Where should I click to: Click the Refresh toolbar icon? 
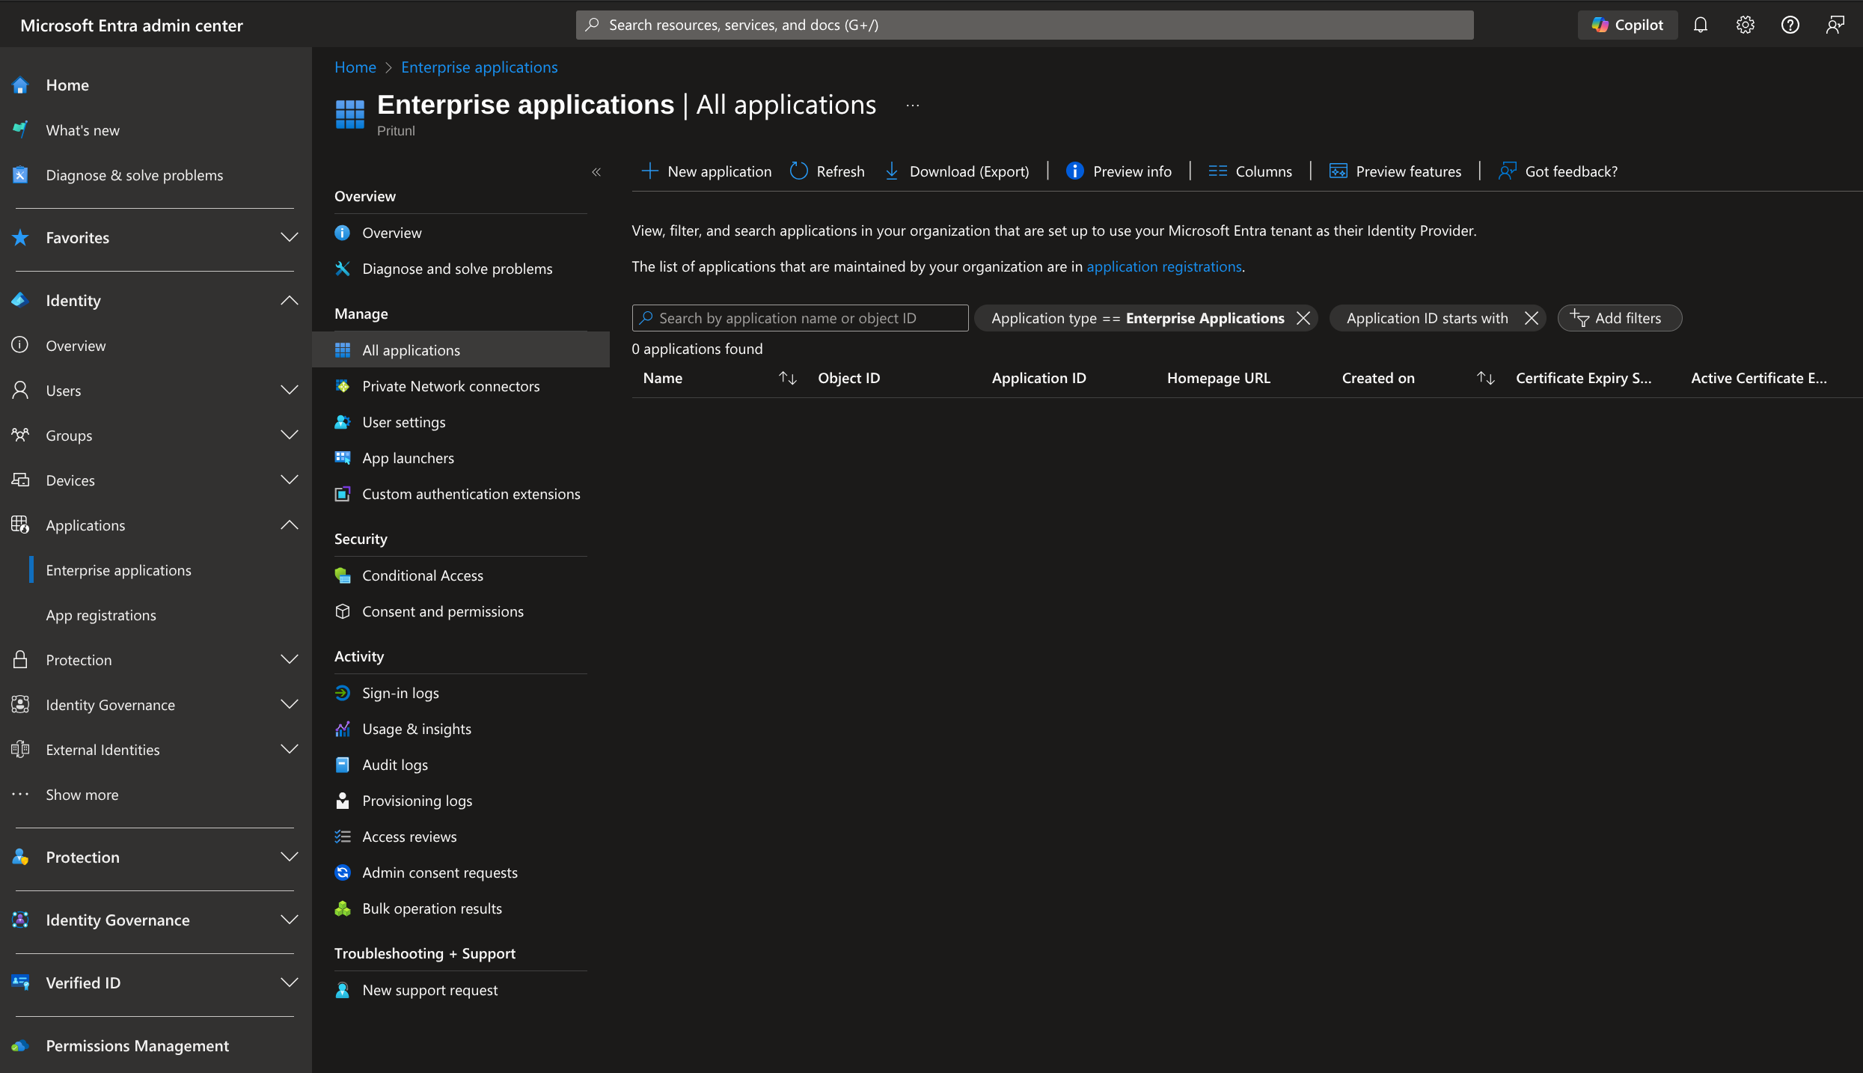click(798, 171)
